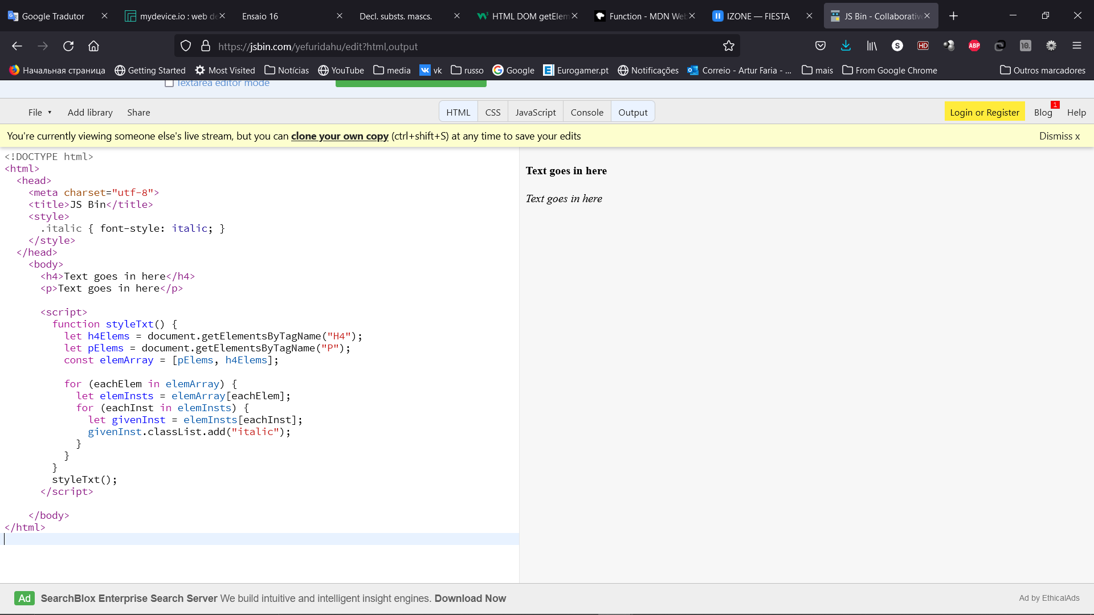1094x615 pixels.
Task: Open the browser Library icon
Action: click(x=872, y=46)
